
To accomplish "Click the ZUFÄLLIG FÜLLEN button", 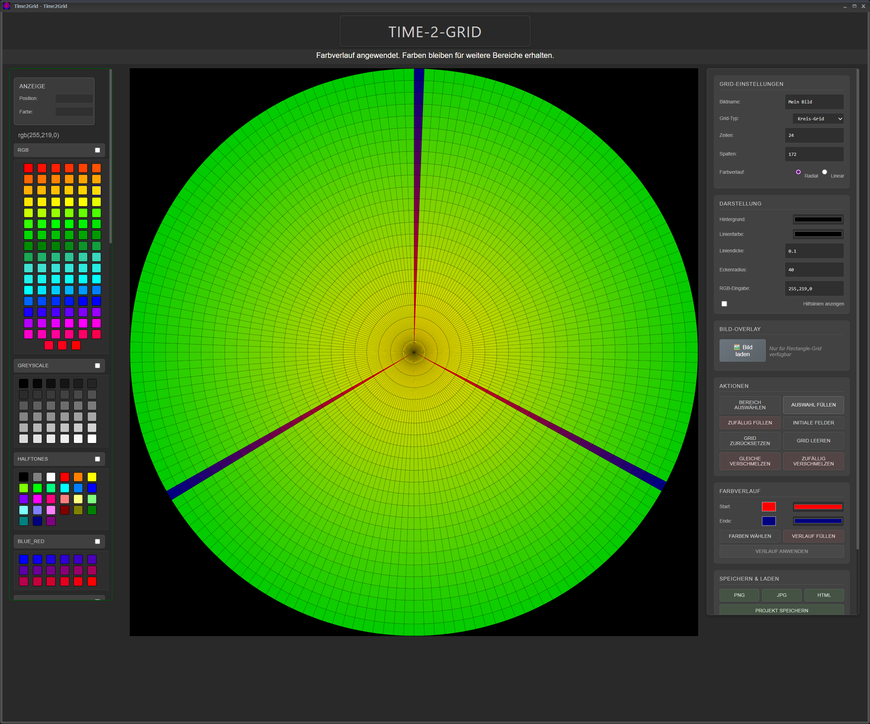I will coord(750,423).
